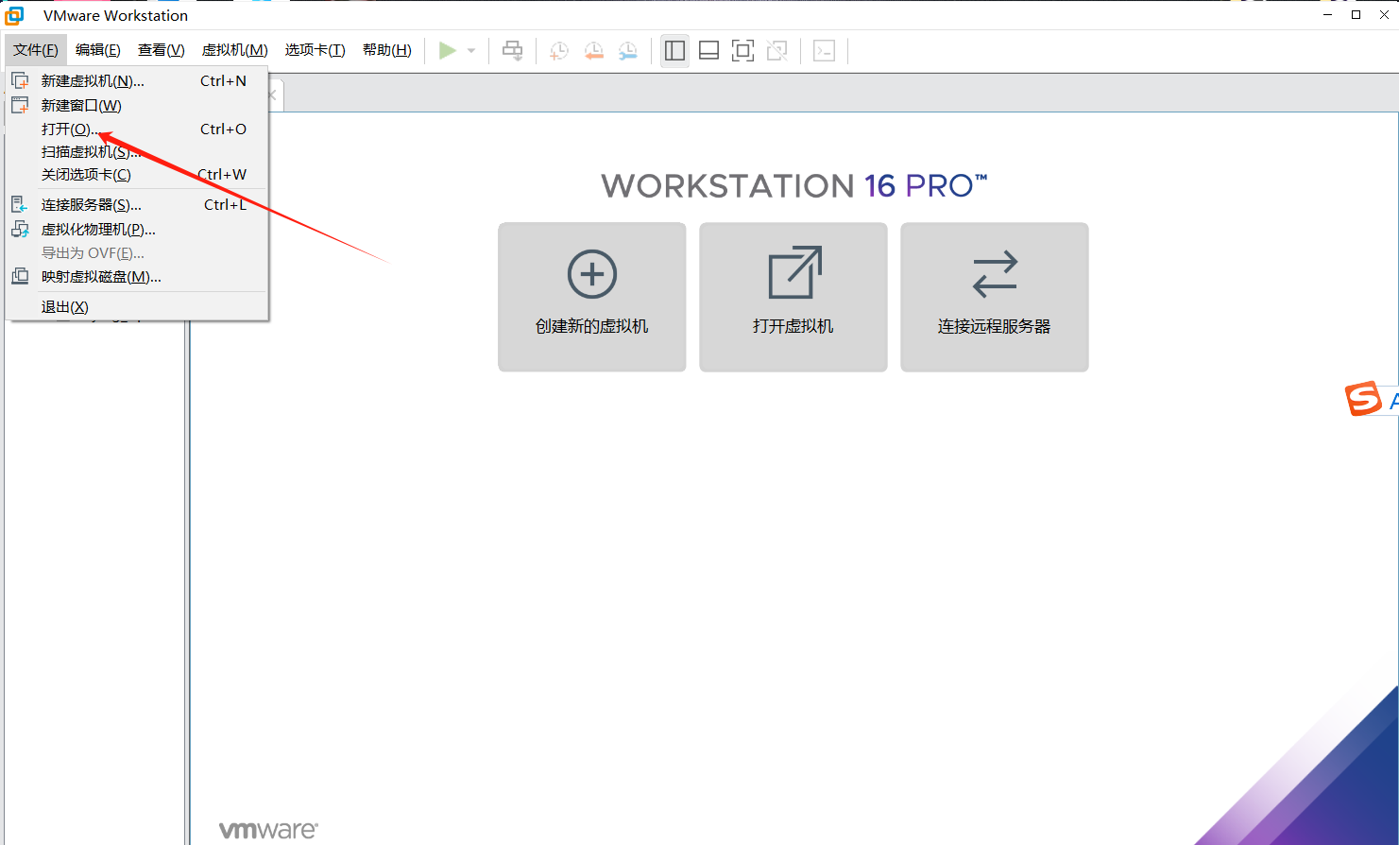Viewport: 1399px width, 845px height.
Task: Click the take snapshot clock icon
Action: [559, 51]
